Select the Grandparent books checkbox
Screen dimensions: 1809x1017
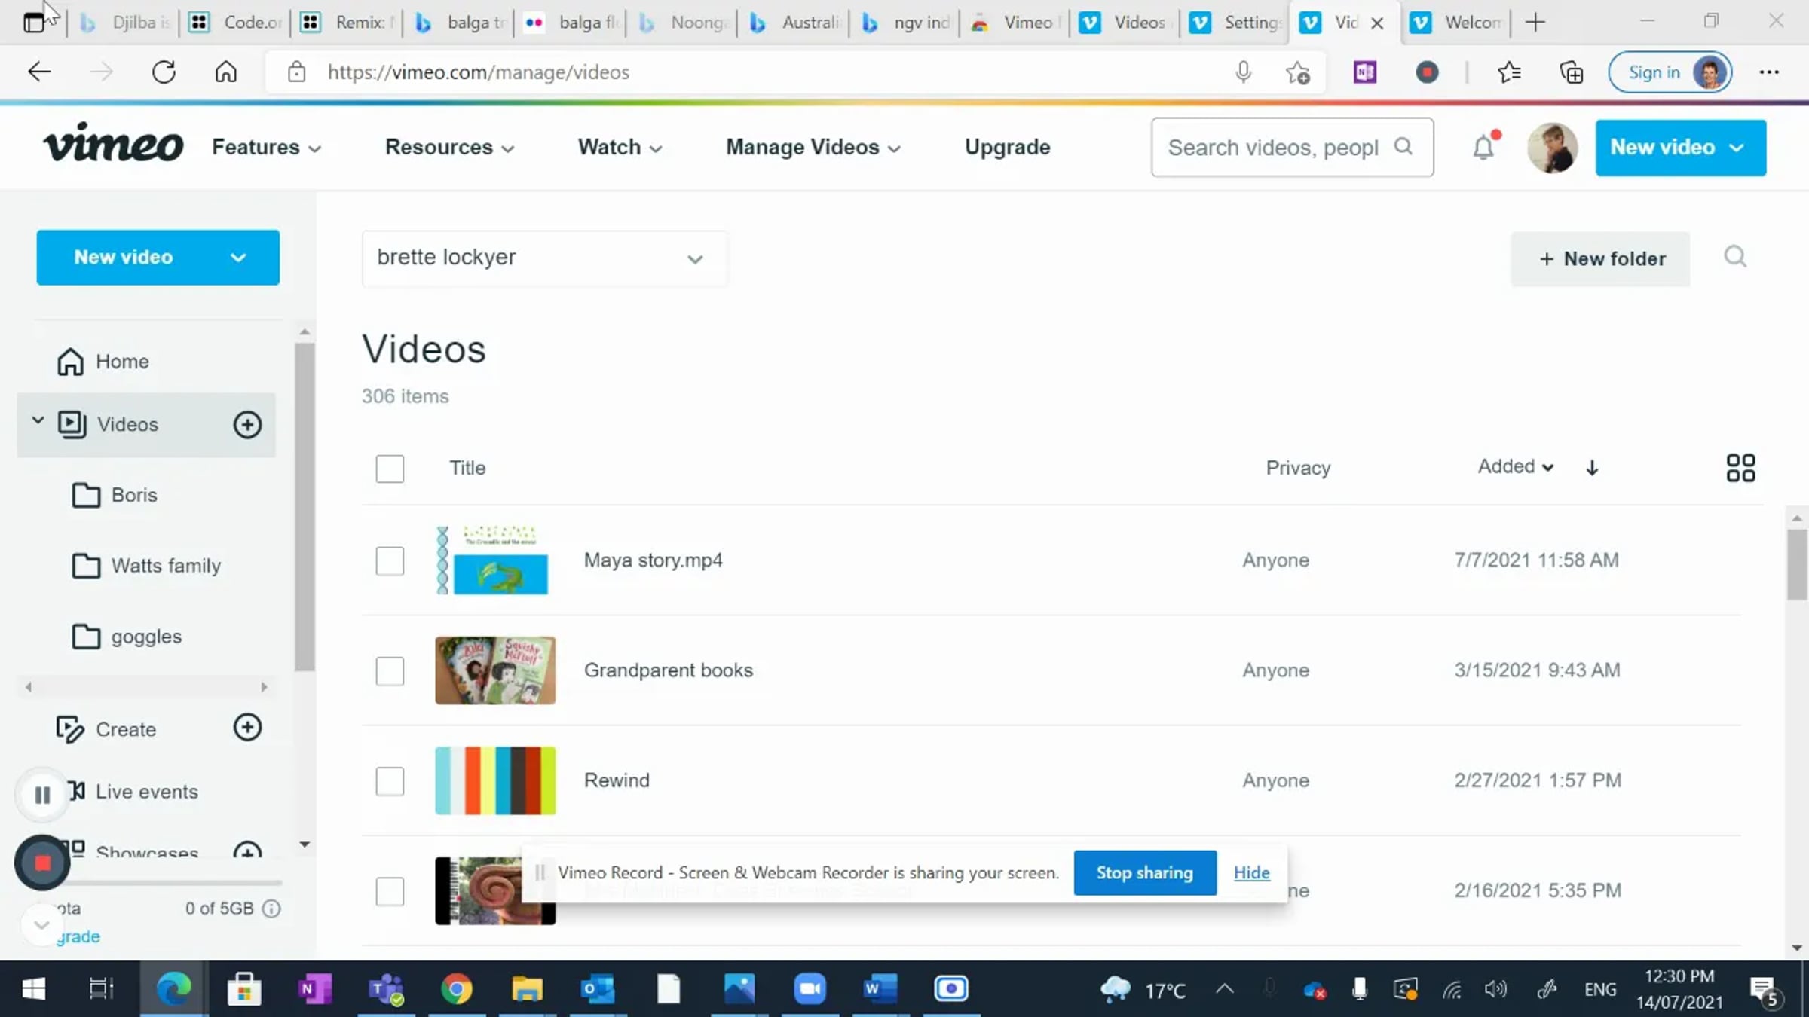click(x=390, y=670)
